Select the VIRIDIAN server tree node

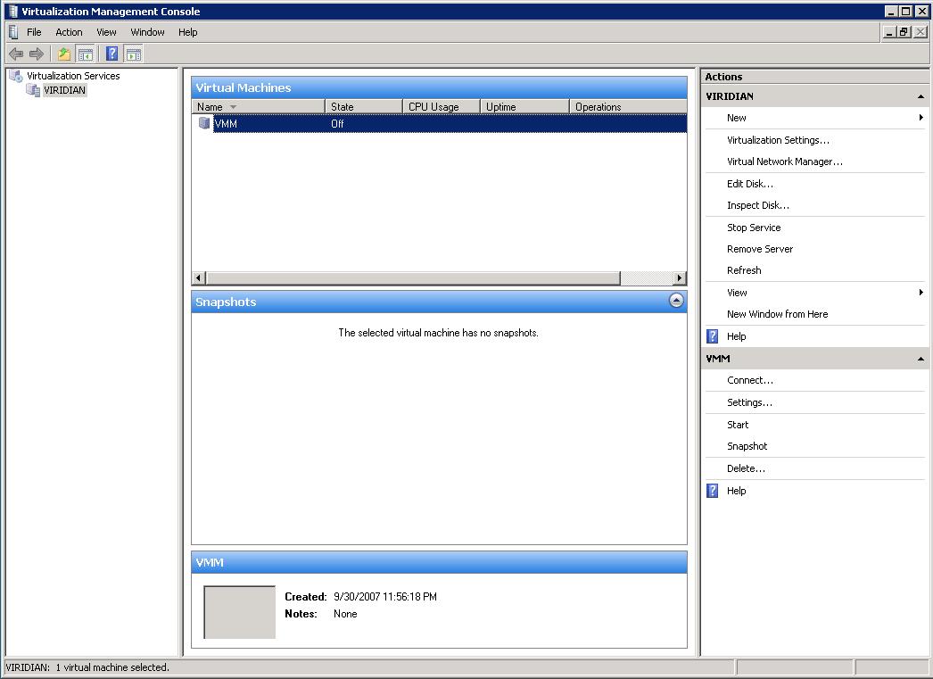click(x=64, y=90)
